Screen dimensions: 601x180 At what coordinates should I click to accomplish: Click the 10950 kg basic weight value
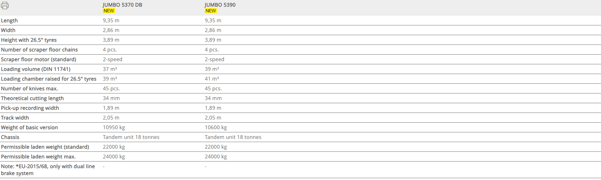point(114,127)
